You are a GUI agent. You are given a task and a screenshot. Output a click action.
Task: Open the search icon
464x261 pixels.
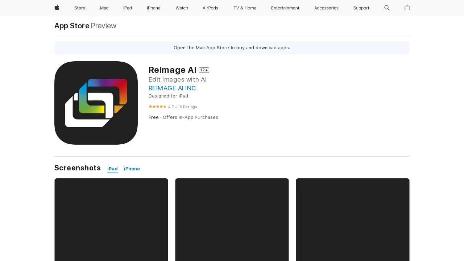coord(387,8)
